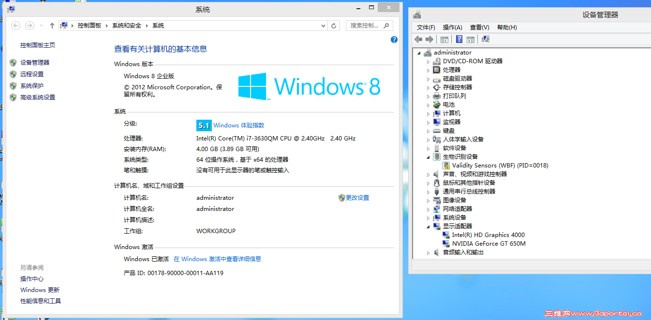Toggle action pane icon in Device Manager toolbar

point(470,40)
